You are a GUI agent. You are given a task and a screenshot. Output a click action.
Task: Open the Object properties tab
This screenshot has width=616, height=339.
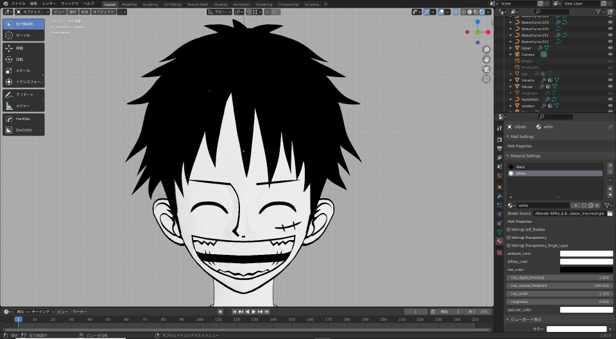coord(499,187)
